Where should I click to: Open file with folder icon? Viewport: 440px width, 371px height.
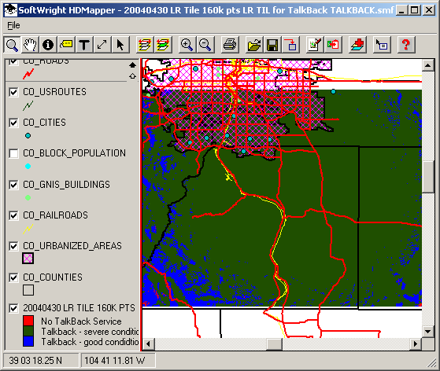click(x=254, y=45)
